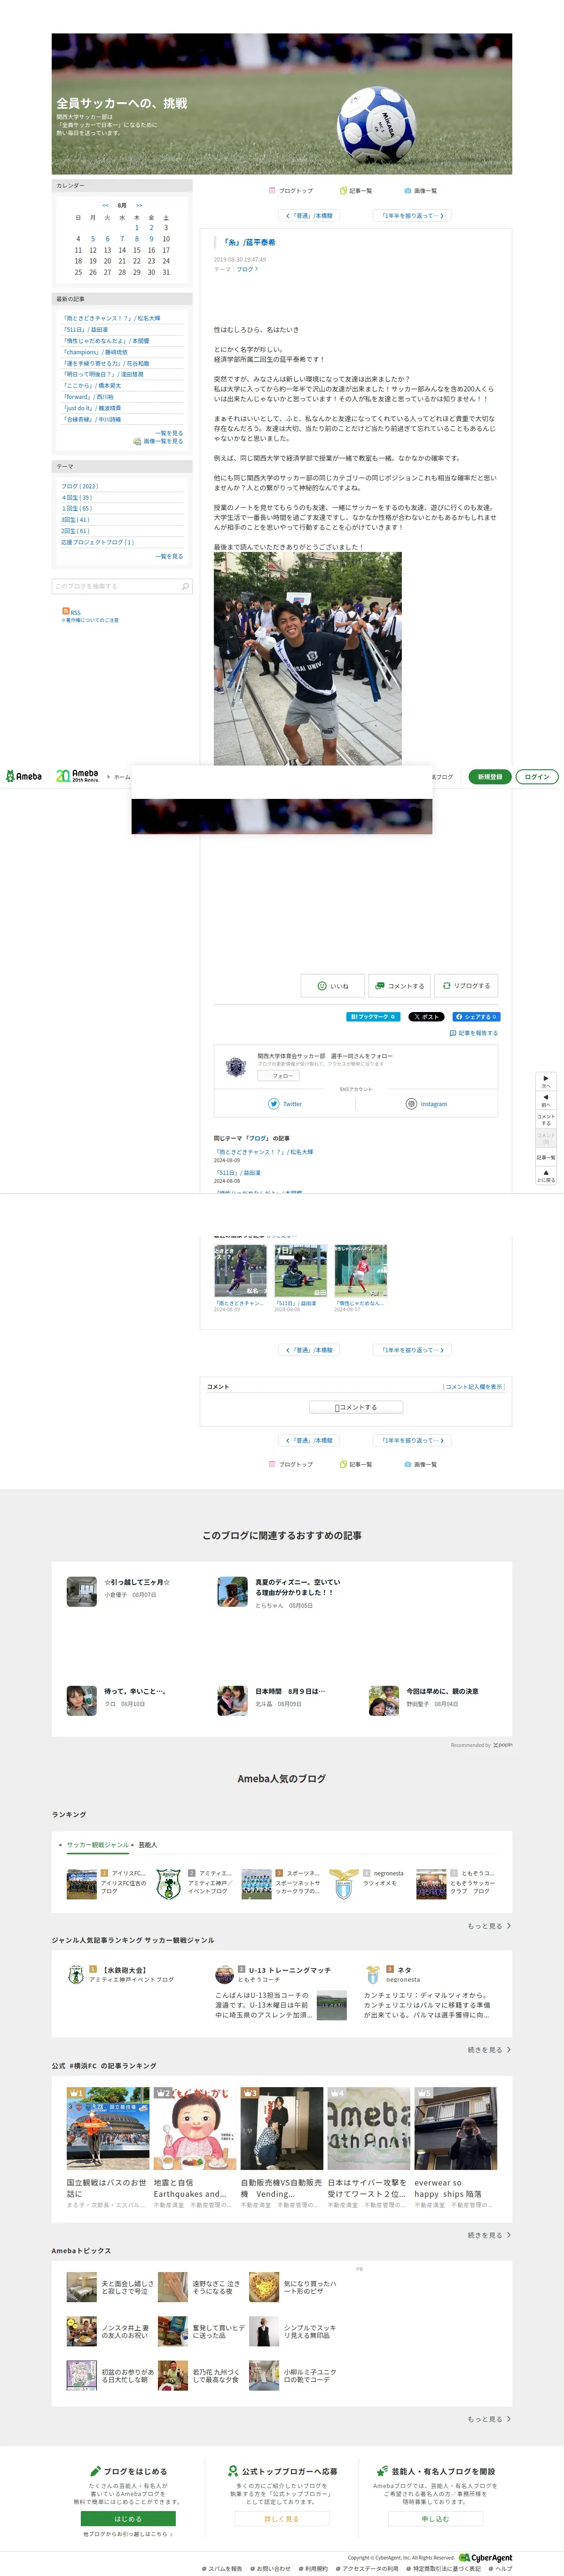Open the RSS feed icon
The height and width of the screenshot is (2576, 564).
[x=66, y=611]
